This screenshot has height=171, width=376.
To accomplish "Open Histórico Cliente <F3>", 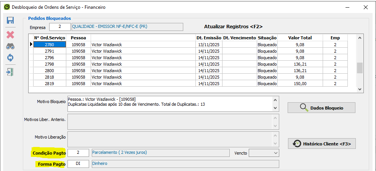I will [322, 144].
